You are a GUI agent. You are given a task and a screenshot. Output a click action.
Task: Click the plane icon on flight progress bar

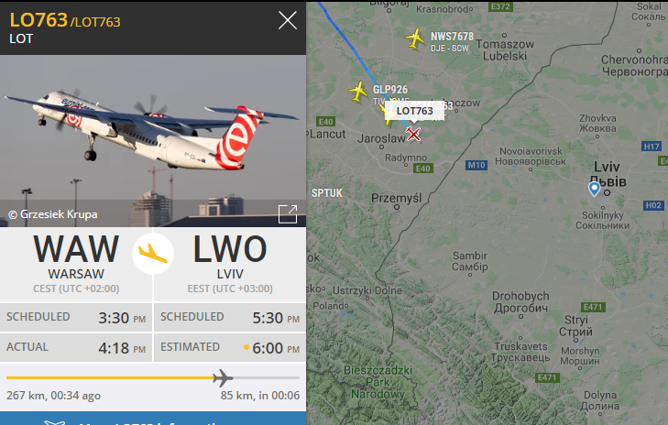(223, 377)
